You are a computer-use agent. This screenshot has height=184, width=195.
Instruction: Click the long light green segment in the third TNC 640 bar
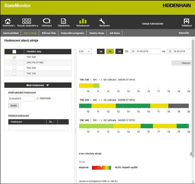(96, 126)
